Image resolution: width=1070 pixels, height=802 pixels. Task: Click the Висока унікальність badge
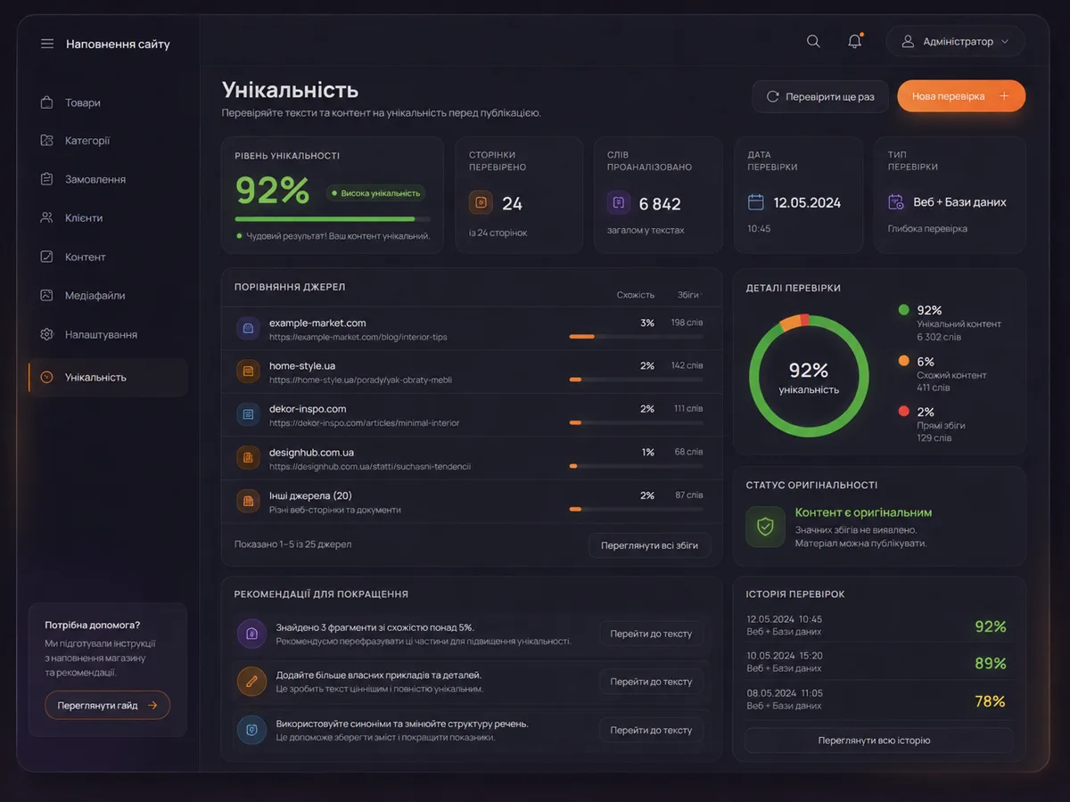coord(375,192)
